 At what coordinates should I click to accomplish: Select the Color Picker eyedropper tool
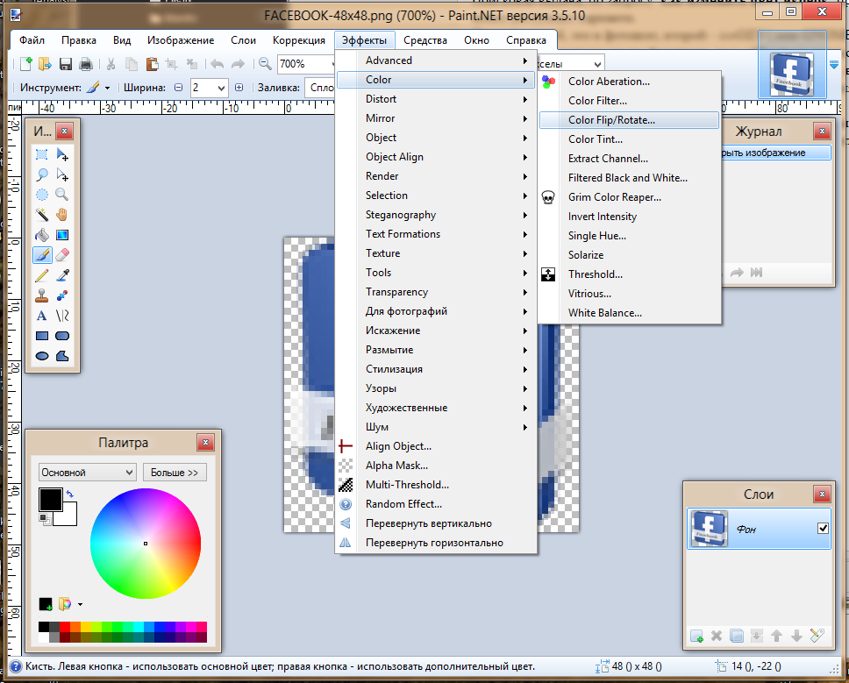coord(62,275)
